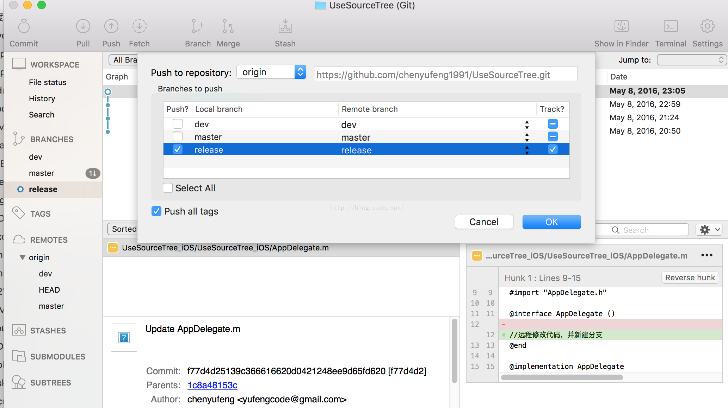The height and width of the screenshot is (408, 728).
Task: Select History in the workspace sidebar
Action: tap(42, 98)
